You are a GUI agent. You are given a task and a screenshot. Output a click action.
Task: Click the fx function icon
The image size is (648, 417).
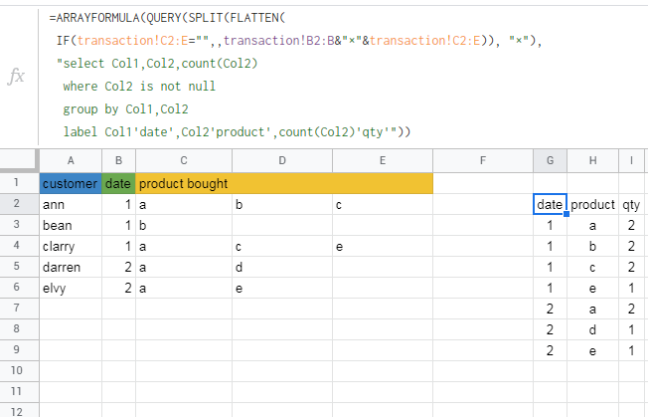point(17,77)
